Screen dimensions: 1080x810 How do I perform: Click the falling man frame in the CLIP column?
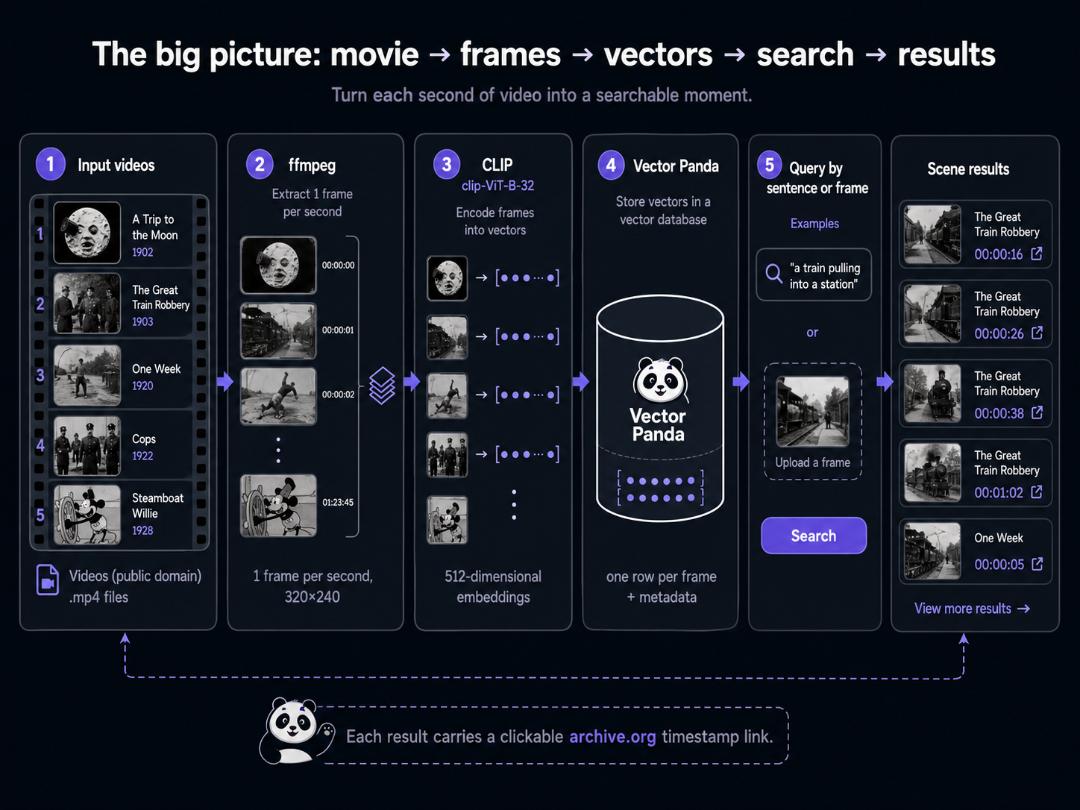pos(448,395)
